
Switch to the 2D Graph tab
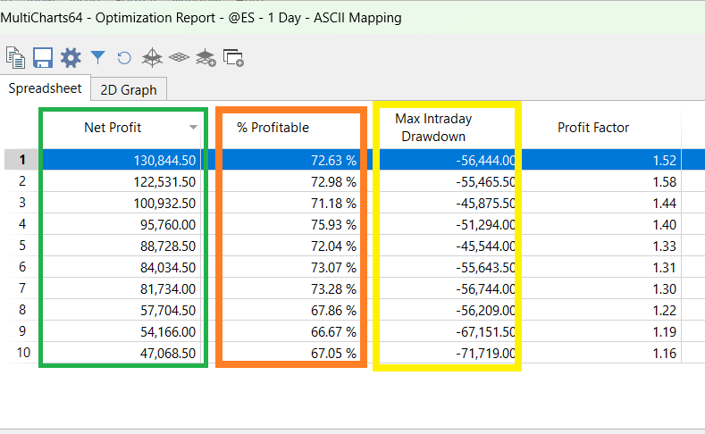click(x=129, y=89)
